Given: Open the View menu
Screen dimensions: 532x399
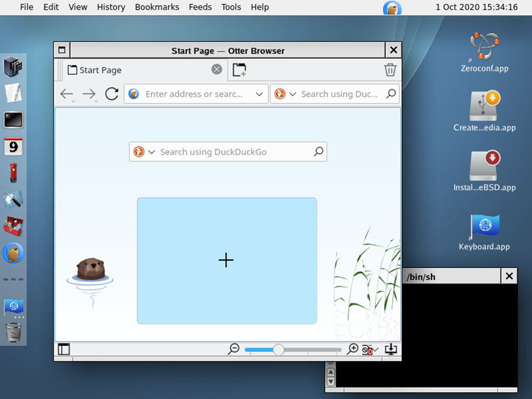Looking at the screenshot, I should click(77, 7).
